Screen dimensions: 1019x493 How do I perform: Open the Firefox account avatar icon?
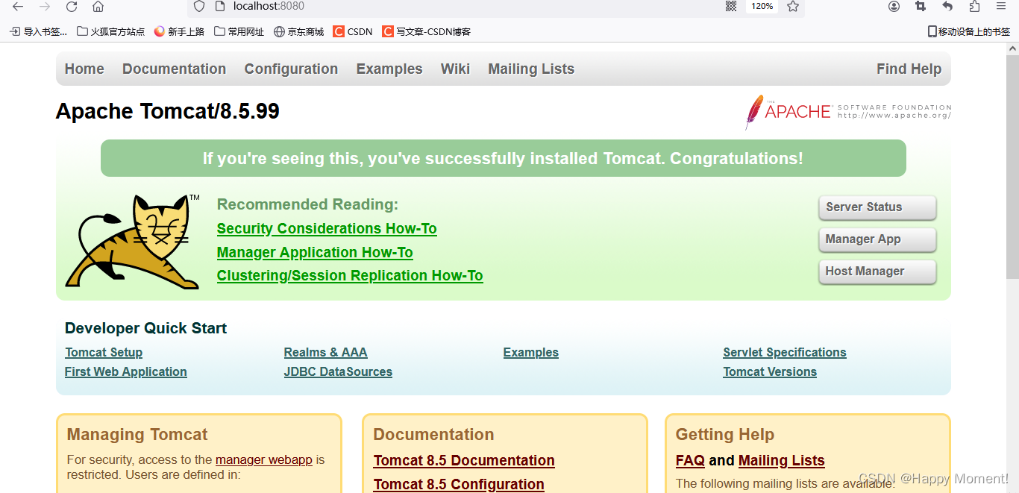coord(894,6)
